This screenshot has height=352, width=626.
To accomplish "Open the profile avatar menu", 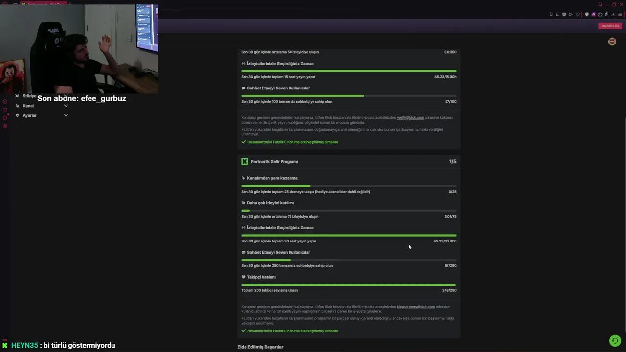I will pos(612,42).
